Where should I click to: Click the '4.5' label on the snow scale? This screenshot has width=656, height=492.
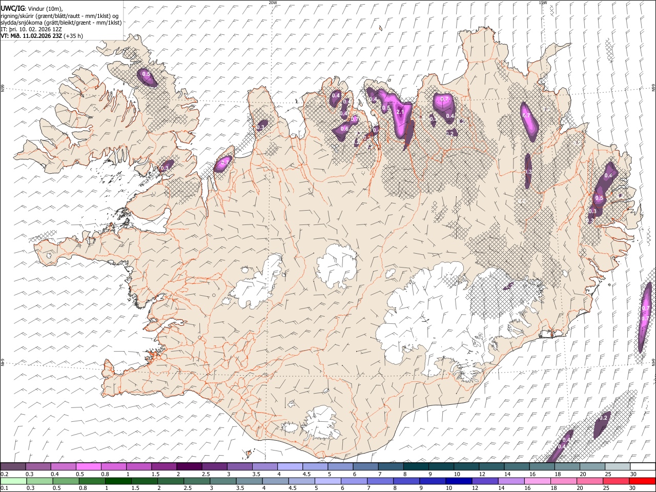tap(306, 475)
